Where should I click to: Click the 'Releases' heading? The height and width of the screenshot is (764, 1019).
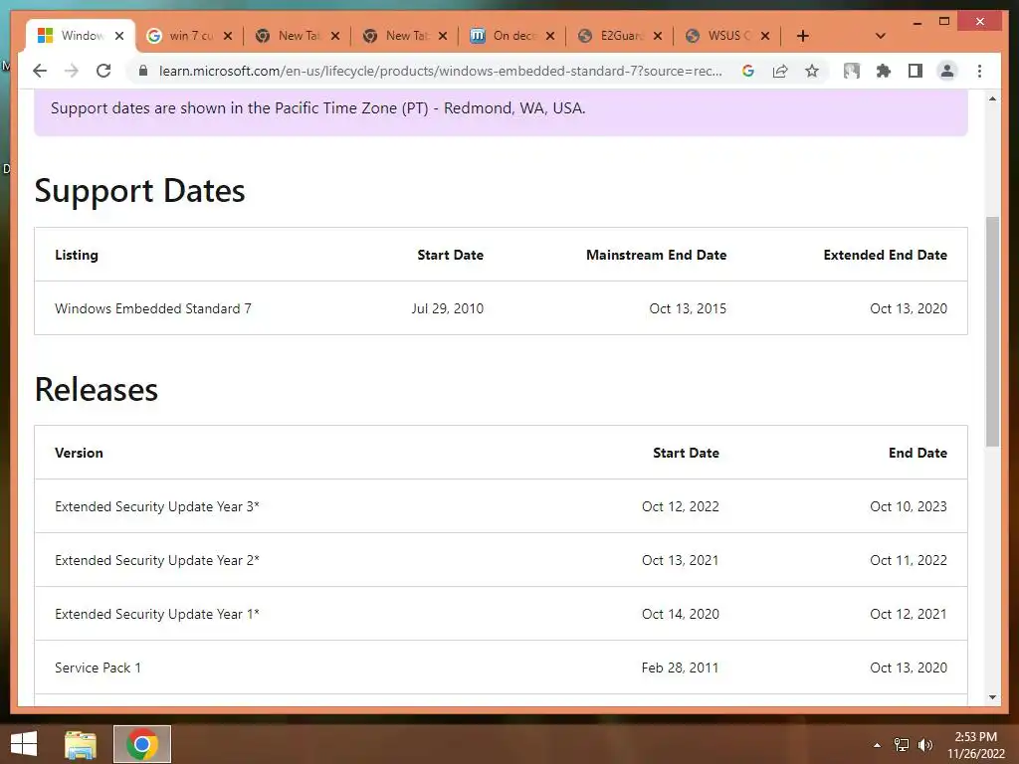click(x=97, y=389)
